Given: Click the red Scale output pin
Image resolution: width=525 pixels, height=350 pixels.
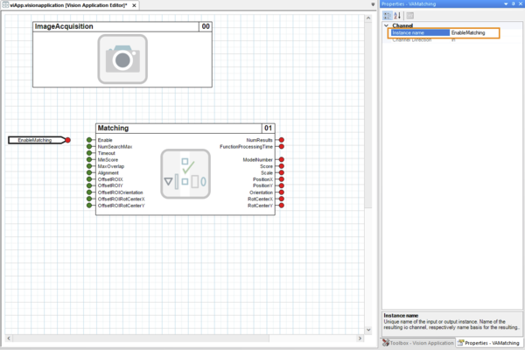Looking at the screenshot, I should coord(282,173).
